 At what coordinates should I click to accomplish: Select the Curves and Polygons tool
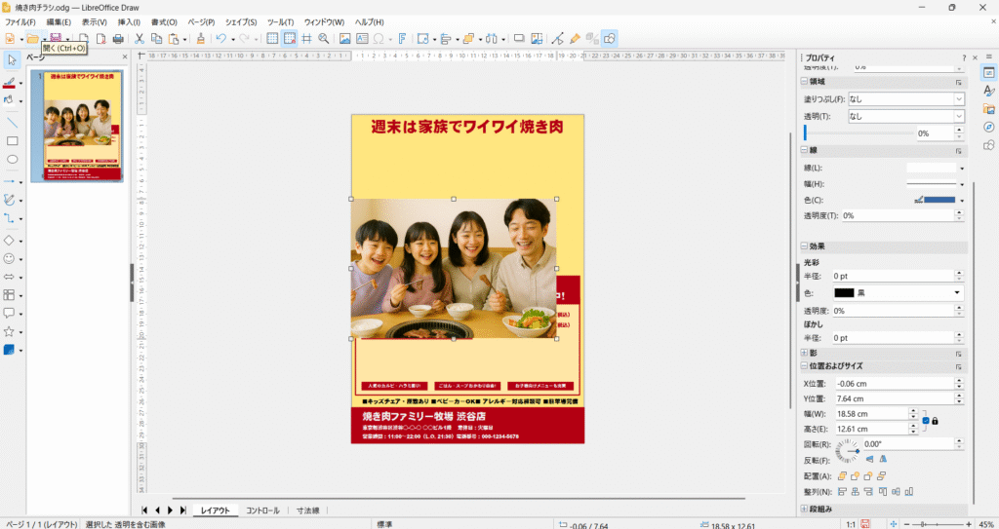click(10, 200)
